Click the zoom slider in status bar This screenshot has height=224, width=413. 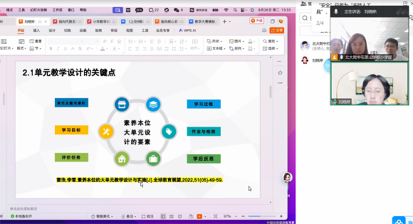click(262, 216)
